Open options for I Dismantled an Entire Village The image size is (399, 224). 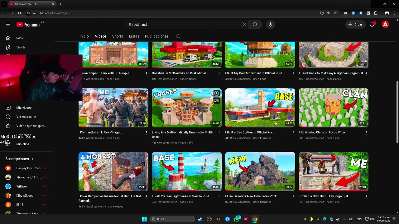[x=147, y=133]
